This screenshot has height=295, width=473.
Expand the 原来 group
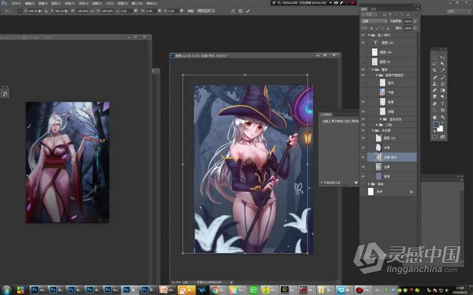(x=369, y=184)
